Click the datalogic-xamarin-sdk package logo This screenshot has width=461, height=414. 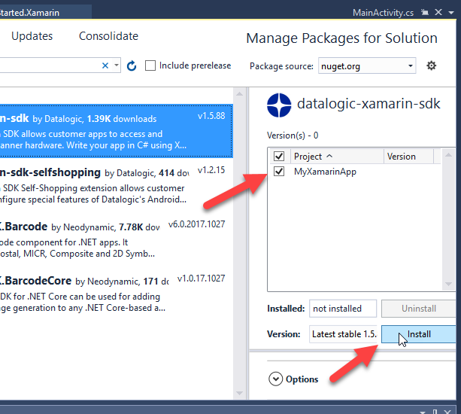(279, 105)
